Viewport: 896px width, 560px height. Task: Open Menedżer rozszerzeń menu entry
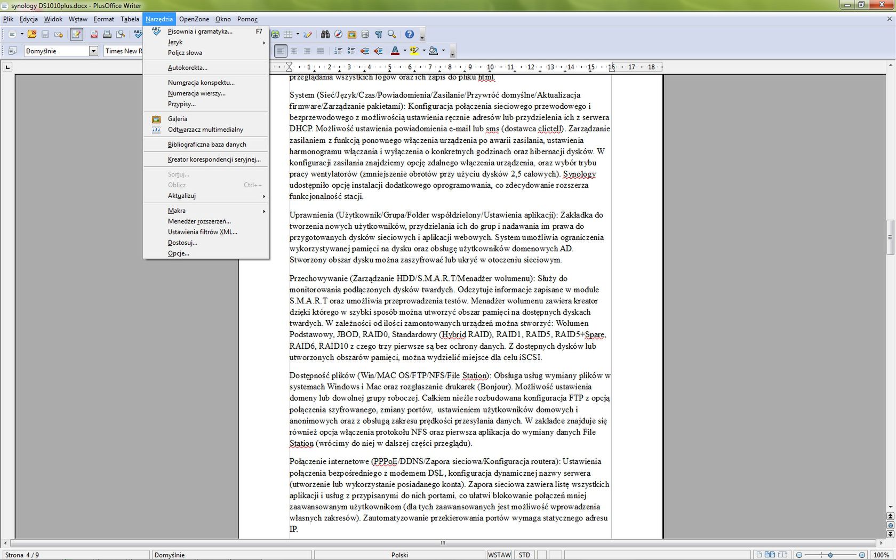click(x=206, y=221)
